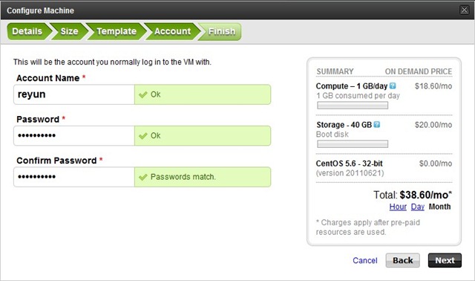
Task: Open the Template step
Action: pos(117,31)
